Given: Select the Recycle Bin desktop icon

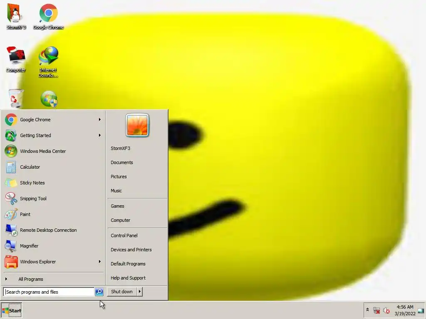Looking at the screenshot, I should [x=16, y=98].
